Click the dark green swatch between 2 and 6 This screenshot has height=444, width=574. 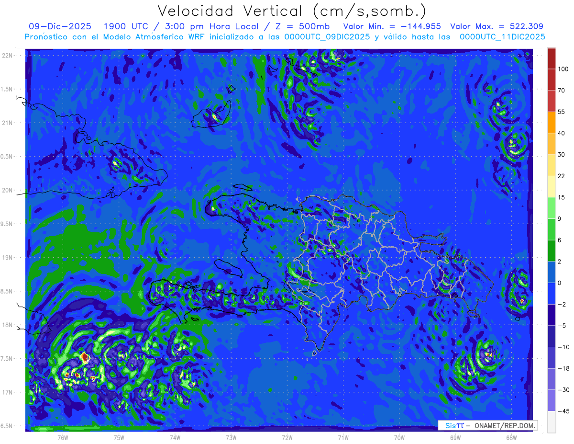pos(552,250)
